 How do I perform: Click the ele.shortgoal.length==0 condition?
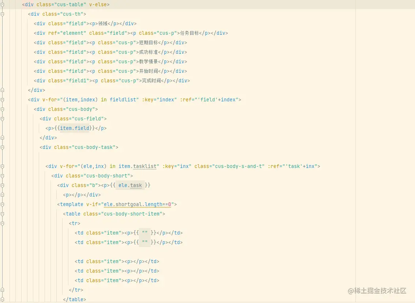137,205
